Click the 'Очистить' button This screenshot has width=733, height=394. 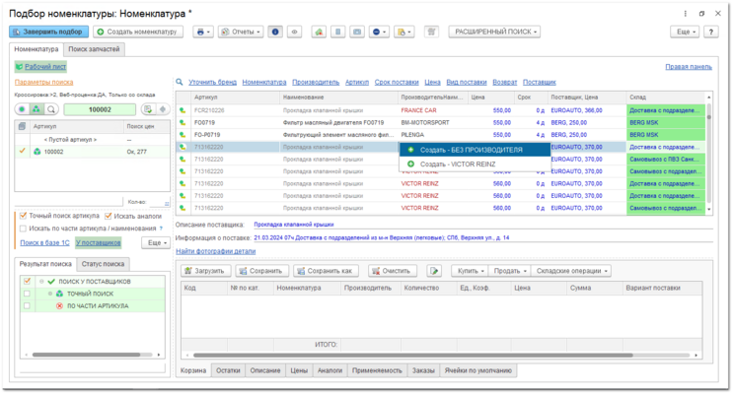[391, 271]
